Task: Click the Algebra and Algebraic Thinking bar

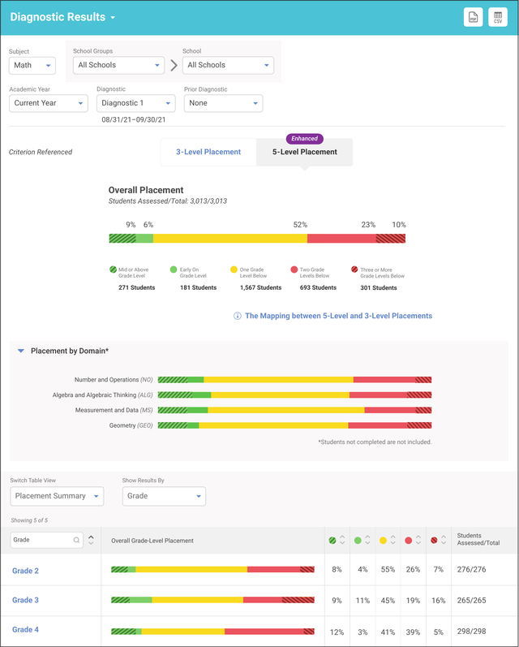Action: [x=294, y=395]
